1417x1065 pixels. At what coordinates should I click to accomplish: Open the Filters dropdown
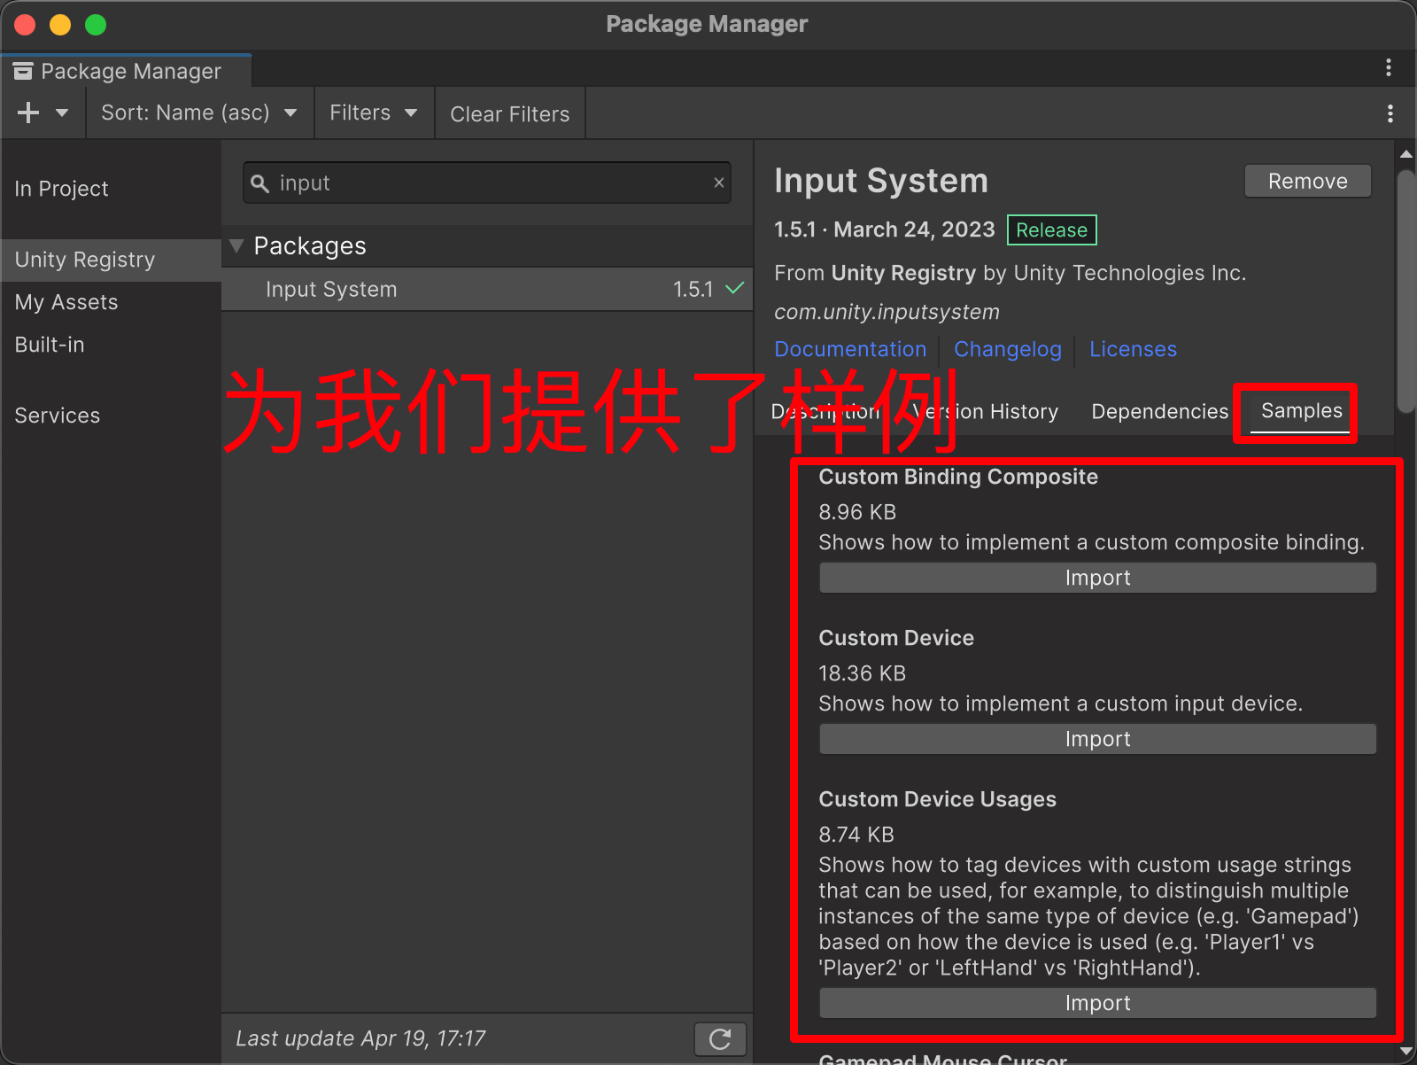tap(374, 113)
